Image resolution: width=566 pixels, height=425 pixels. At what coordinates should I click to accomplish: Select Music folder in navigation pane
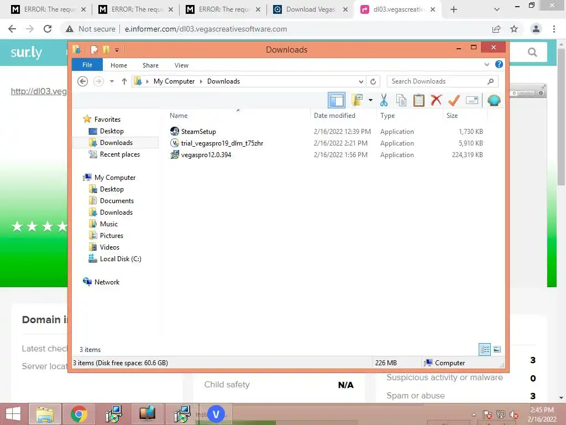109,224
